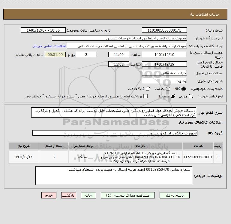Click توضیحات خریدار label
This screenshot has height=224, width=231.
pos(208,176)
